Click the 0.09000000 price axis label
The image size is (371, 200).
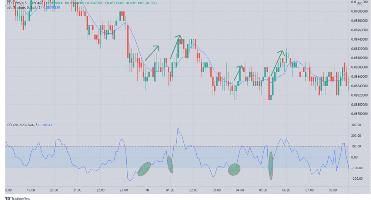(x=359, y=11)
